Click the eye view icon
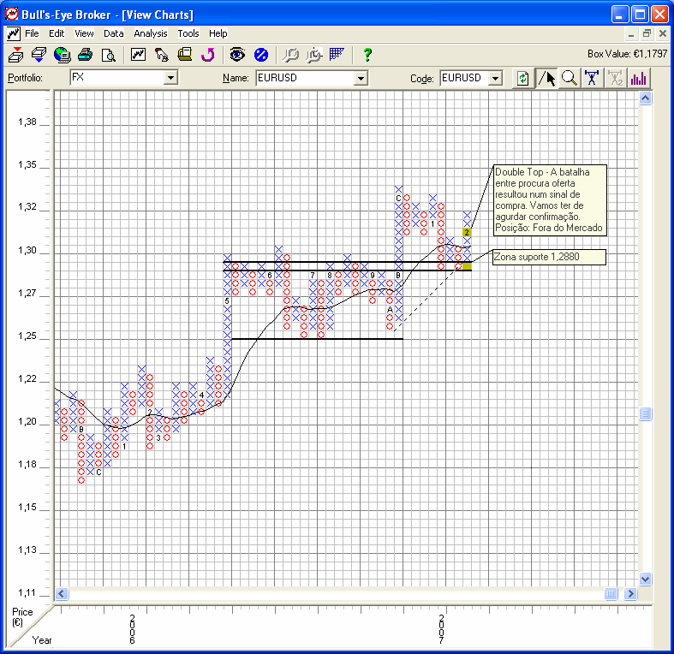674x654 pixels. click(x=237, y=55)
